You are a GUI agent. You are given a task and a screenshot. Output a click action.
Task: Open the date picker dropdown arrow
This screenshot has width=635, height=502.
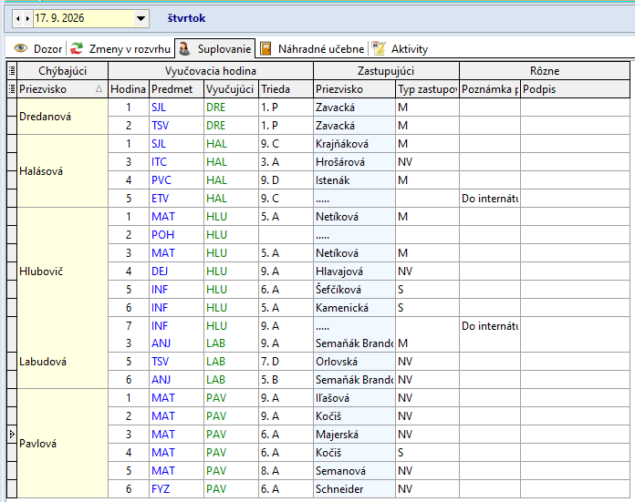click(x=141, y=18)
